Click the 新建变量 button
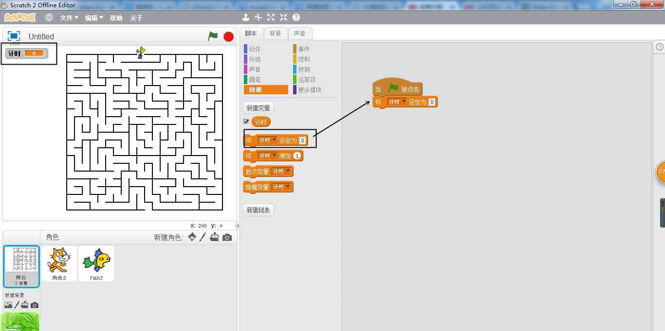665x331 pixels. click(258, 108)
